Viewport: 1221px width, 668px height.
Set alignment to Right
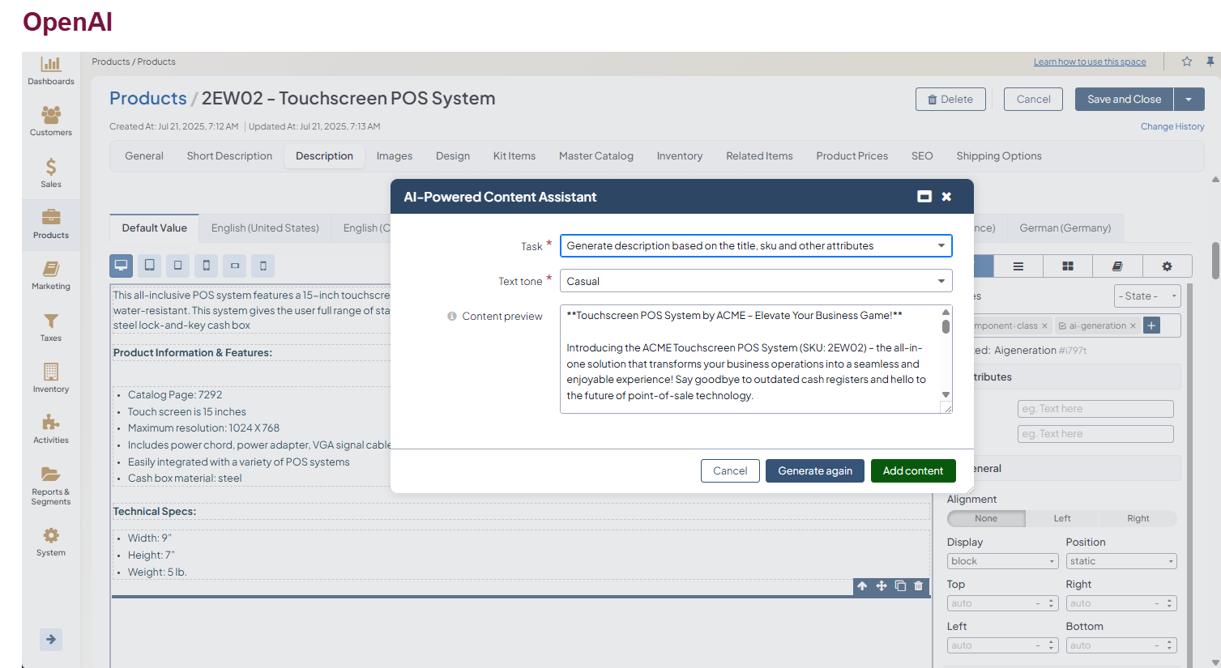pyautogui.click(x=1138, y=519)
